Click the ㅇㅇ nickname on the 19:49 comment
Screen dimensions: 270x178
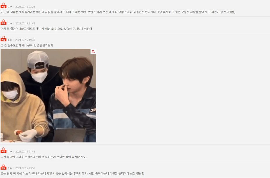pyautogui.click(x=10, y=40)
